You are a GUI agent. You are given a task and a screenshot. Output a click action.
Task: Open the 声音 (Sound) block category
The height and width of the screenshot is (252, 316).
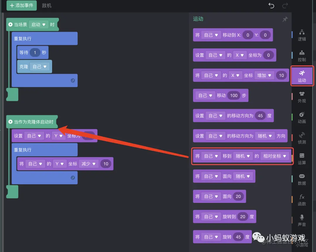[x=302, y=221]
